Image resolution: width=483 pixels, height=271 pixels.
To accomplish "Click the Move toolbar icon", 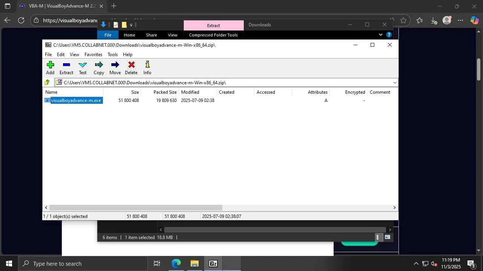I will click(x=115, y=68).
